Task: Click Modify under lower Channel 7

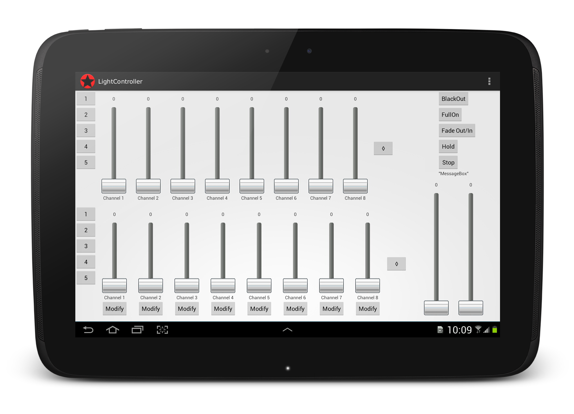Action: click(331, 309)
